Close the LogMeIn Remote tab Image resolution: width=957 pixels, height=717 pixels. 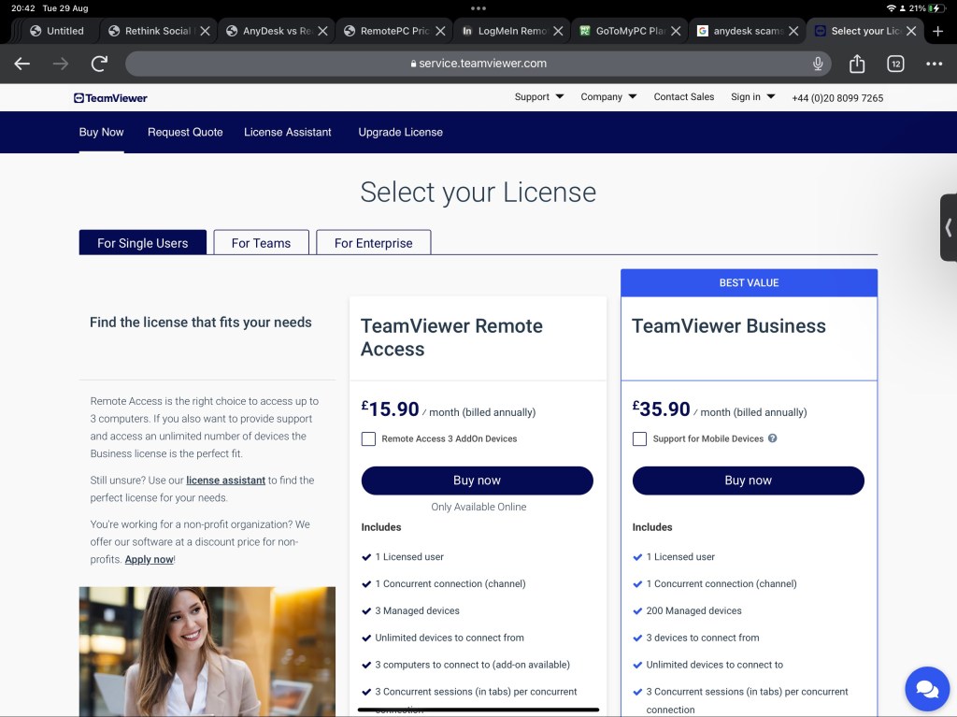(558, 31)
